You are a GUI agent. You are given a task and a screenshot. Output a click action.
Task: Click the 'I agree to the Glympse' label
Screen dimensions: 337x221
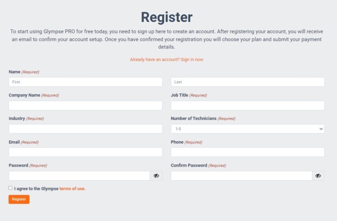[36, 189]
